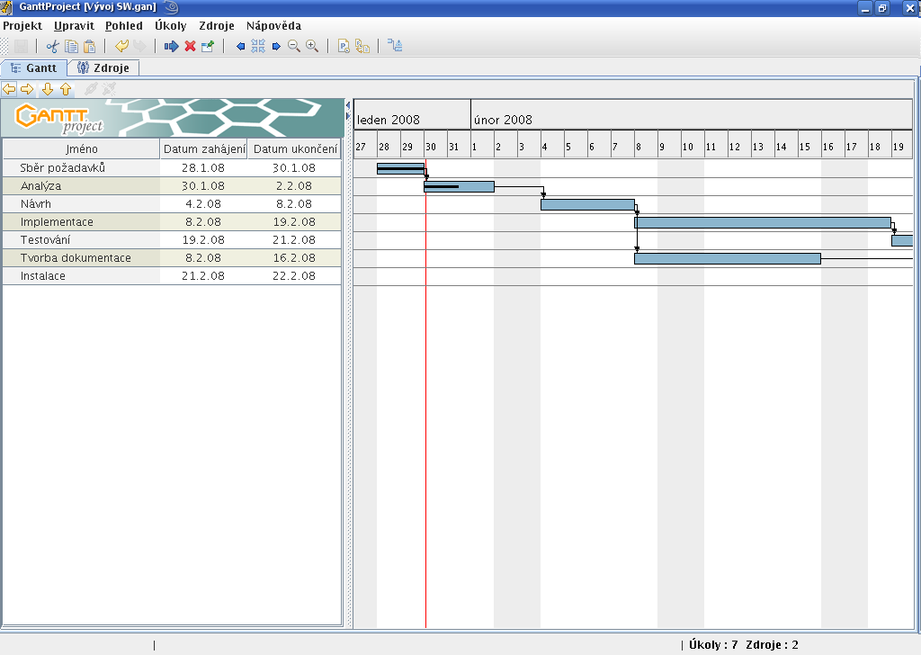Open the Pohled menu
The width and height of the screenshot is (921, 655).
pos(124,26)
